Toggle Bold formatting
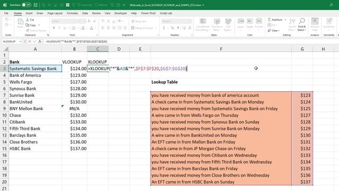 tap(53, 28)
